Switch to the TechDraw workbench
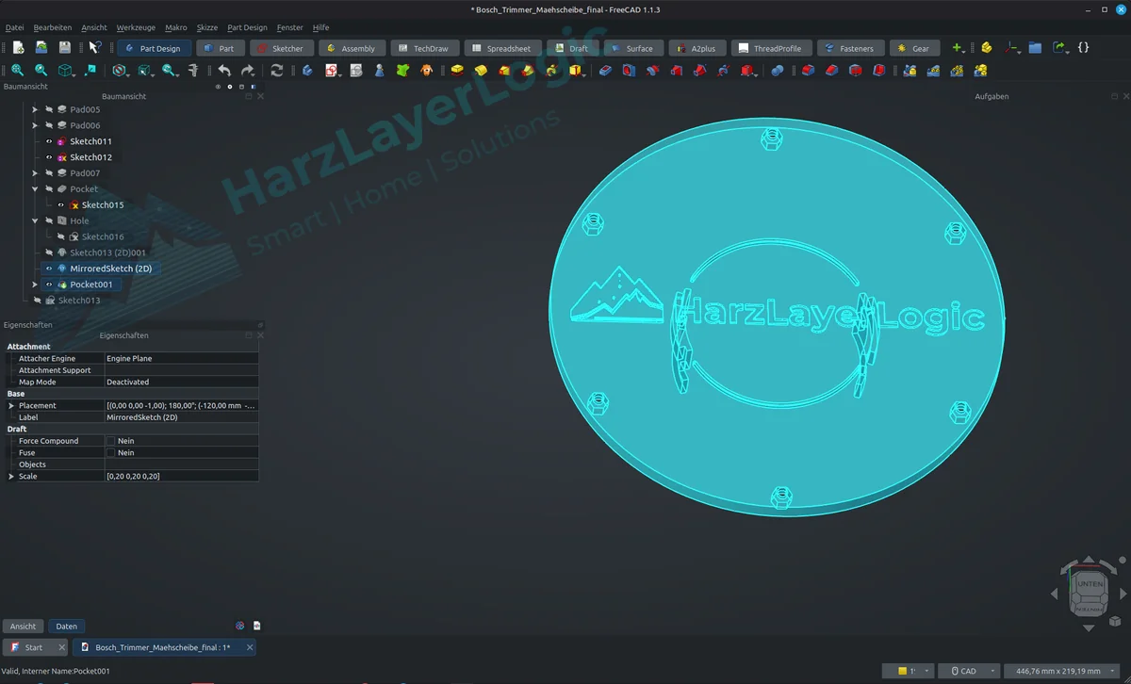The image size is (1131, 684). [423, 48]
